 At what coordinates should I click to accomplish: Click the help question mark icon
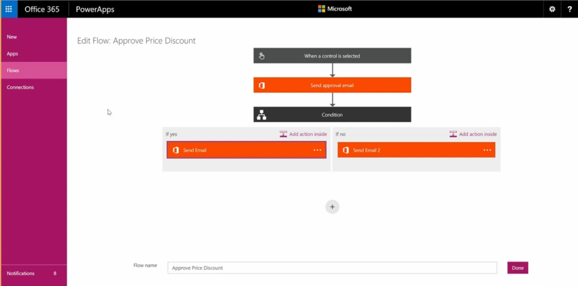point(569,9)
